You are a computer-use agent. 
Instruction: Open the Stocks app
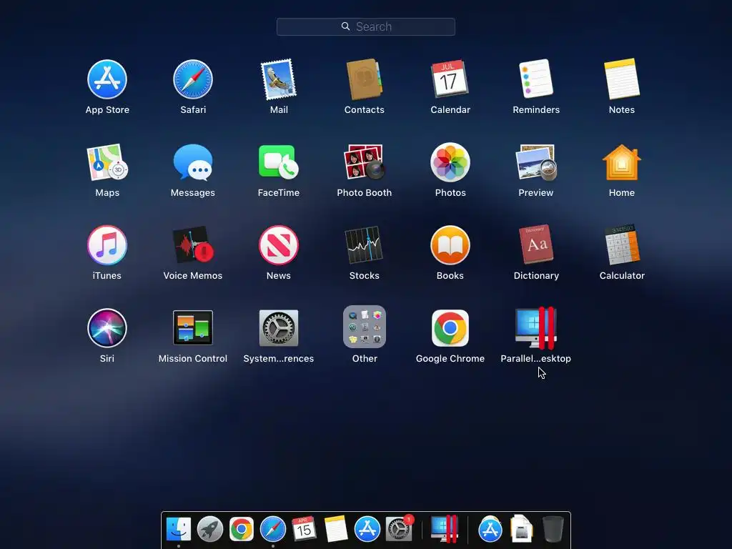point(364,245)
